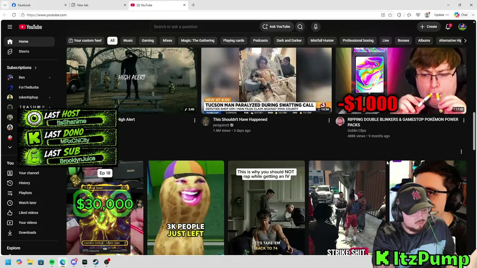Open the 3K People Just Left Short
This screenshot has height=268, width=477.
pos(186,208)
